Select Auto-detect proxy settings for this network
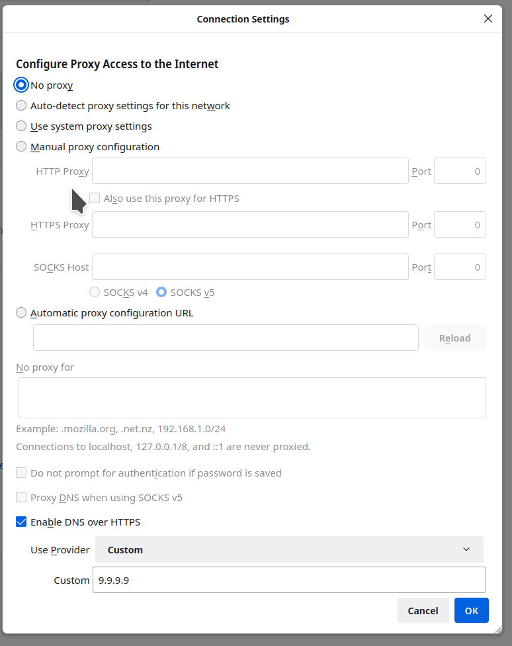 (22, 105)
